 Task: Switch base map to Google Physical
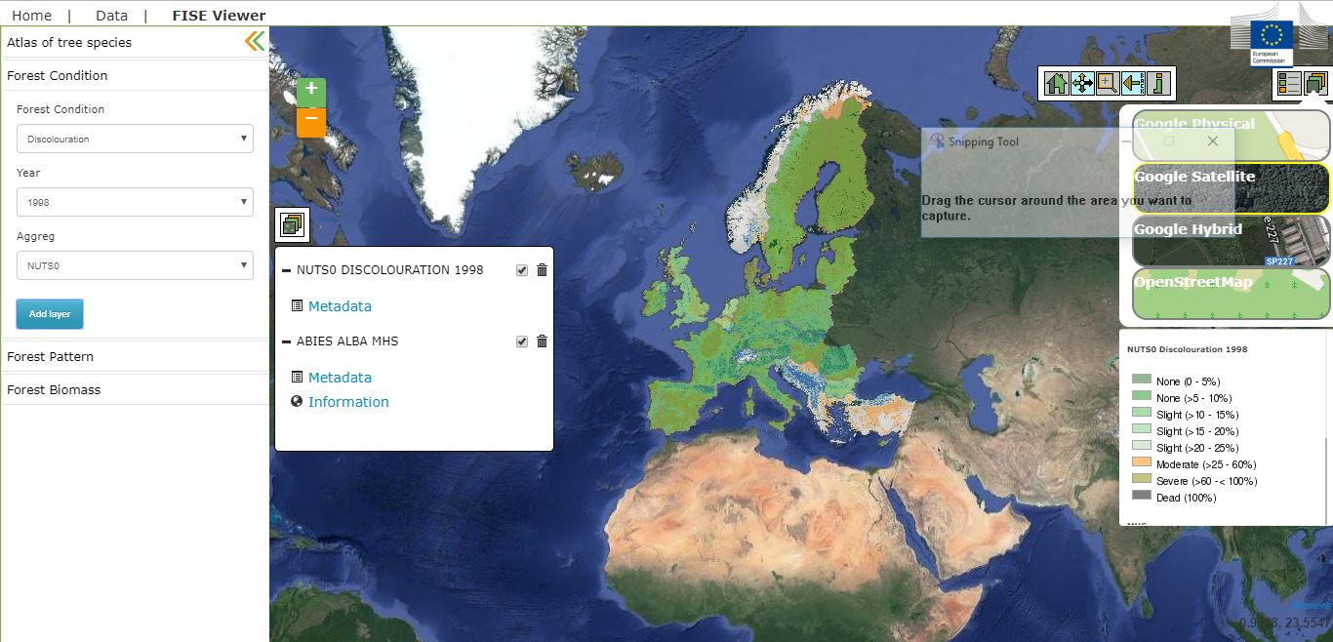(x=1231, y=135)
